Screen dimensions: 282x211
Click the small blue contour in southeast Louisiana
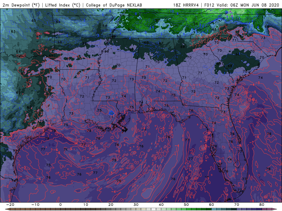[x=111, y=113]
